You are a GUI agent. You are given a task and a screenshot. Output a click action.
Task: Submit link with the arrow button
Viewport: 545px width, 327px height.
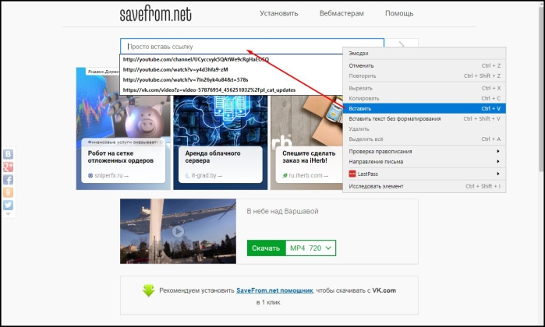pos(402,44)
